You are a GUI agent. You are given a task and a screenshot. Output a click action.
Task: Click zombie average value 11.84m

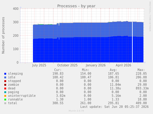(x=115, y=85)
